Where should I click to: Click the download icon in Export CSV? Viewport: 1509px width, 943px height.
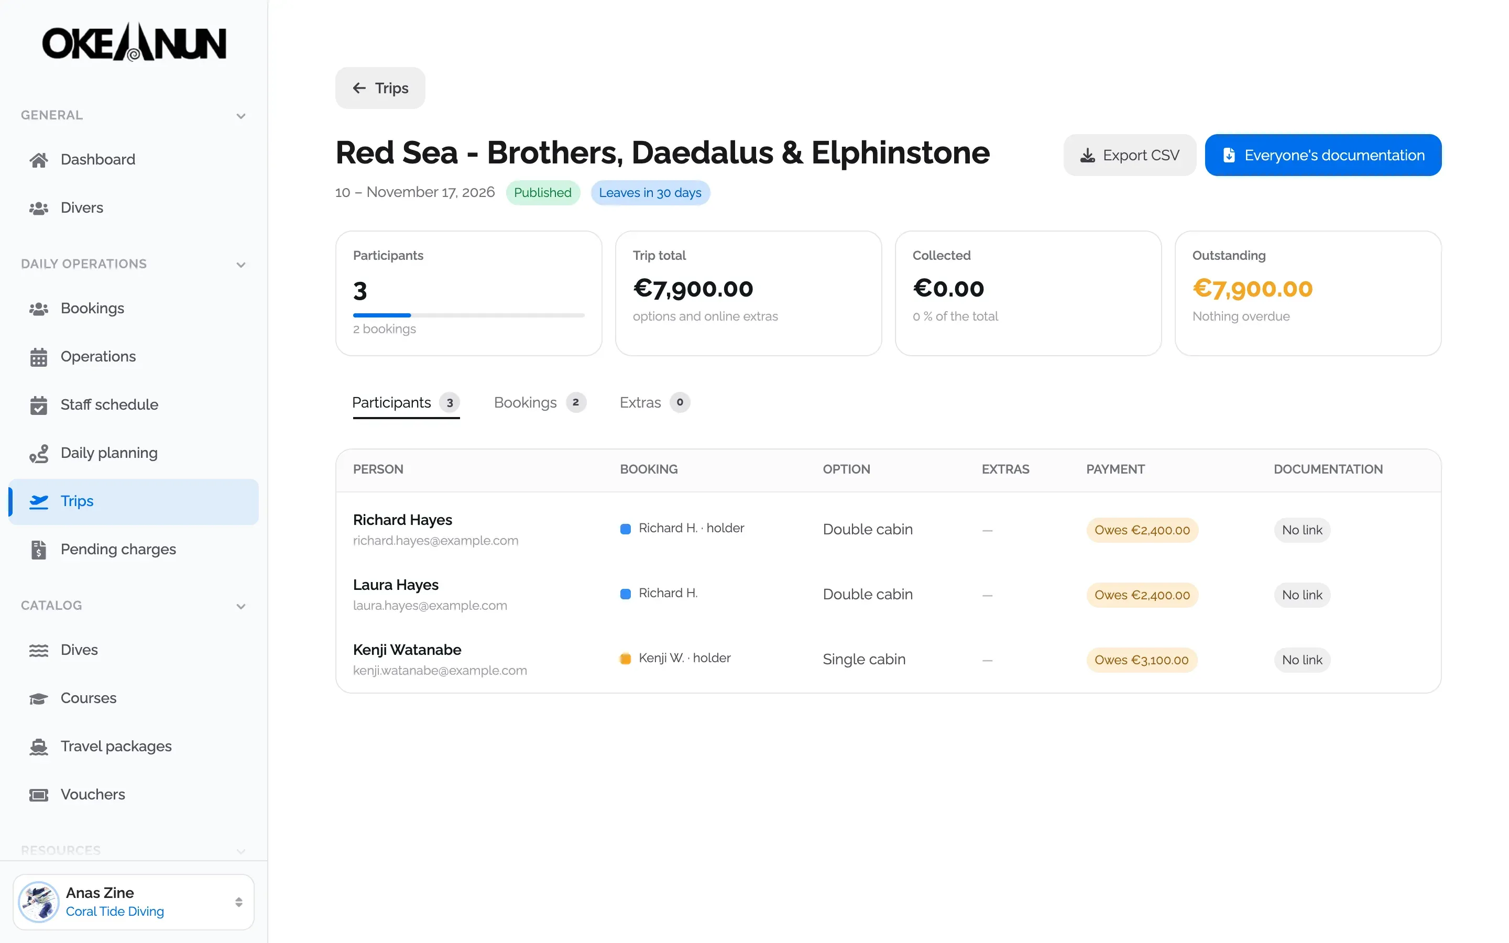coord(1088,155)
